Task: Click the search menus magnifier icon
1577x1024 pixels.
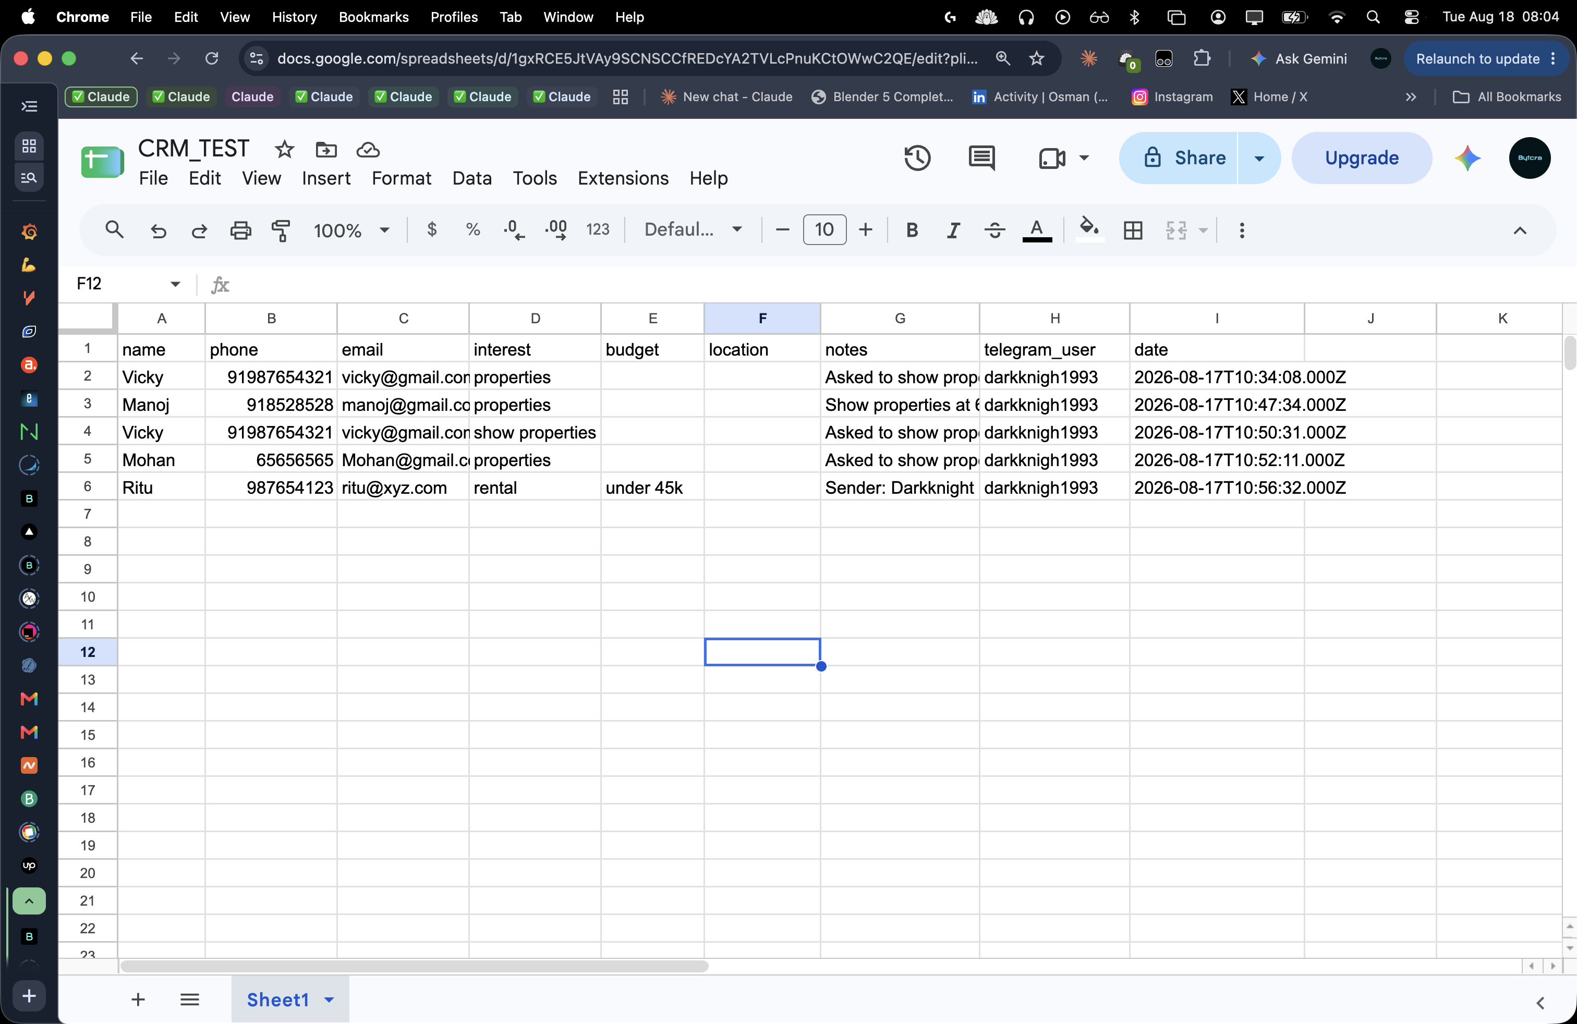Action: click(x=114, y=230)
